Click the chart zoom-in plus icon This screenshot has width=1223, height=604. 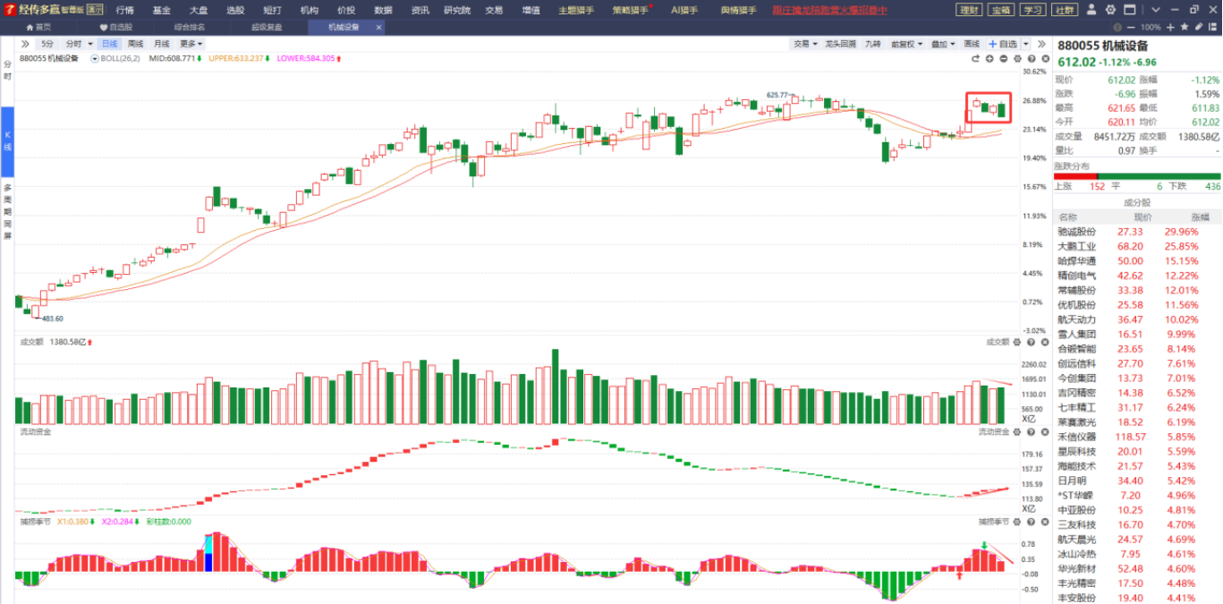pyautogui.click(x=989, y=59)
